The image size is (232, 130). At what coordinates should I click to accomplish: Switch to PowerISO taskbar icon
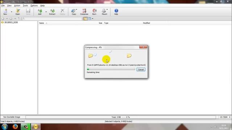36,127
